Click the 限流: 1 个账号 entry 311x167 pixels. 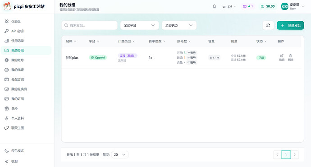(x=187, y=58)
